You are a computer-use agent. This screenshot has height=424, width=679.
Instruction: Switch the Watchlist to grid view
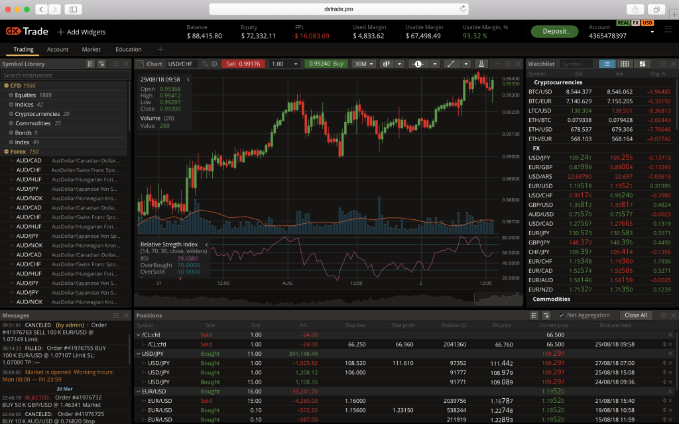click(x=625, y=64)
